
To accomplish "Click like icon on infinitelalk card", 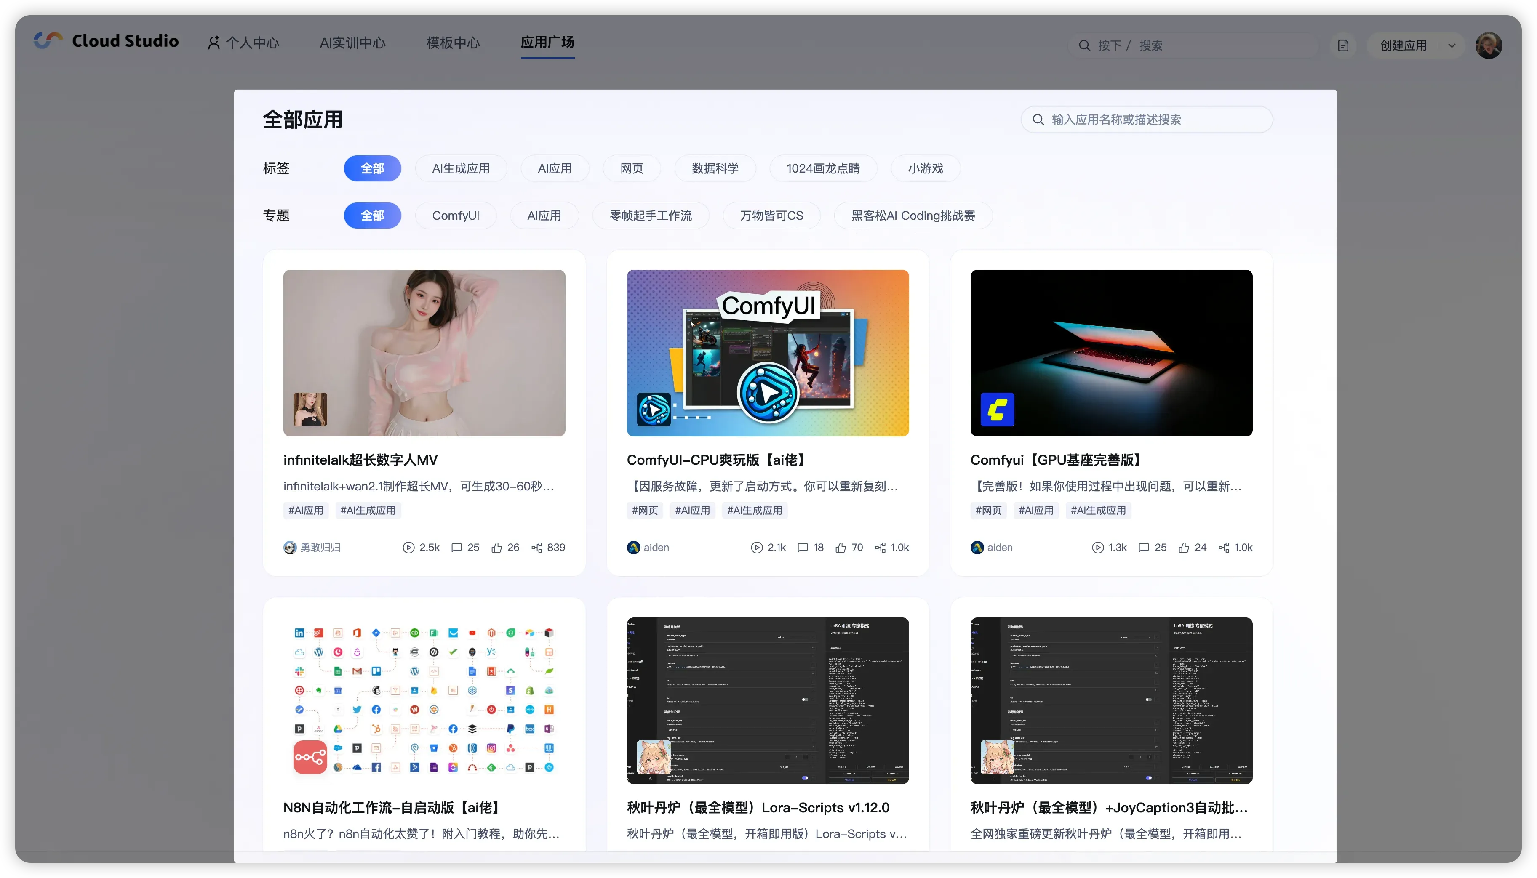I will tap(496, 548).
